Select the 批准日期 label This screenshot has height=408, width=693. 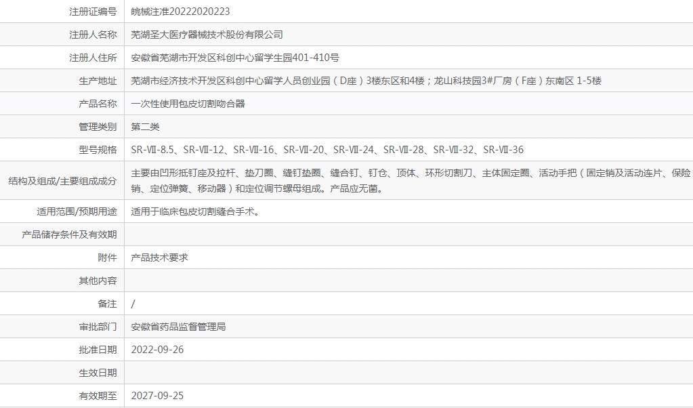pos(98,349)
